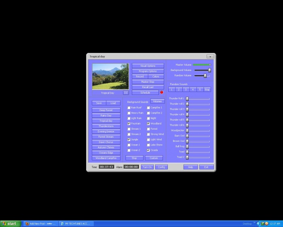Select the Thunderstorm preset
Screen dimensions: 283x227
tap(106, 126)
